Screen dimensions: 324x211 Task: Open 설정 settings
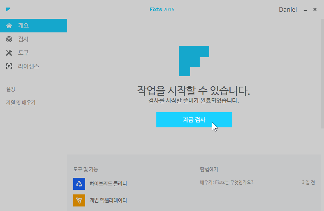click(x=10, y=89)
